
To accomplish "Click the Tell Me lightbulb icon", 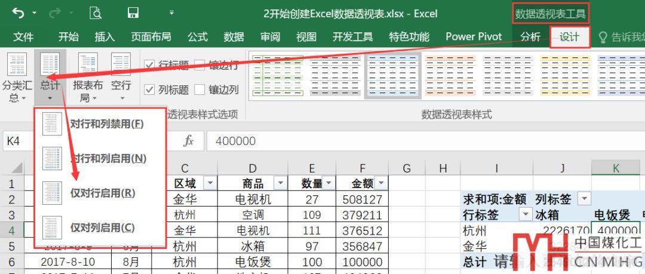I will 603,38.
